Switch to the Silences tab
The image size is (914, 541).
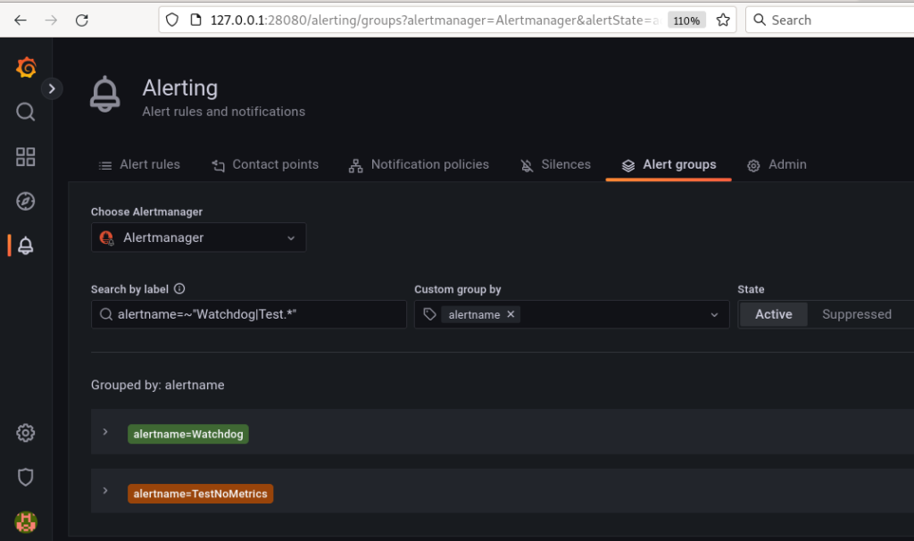[555, 164]
